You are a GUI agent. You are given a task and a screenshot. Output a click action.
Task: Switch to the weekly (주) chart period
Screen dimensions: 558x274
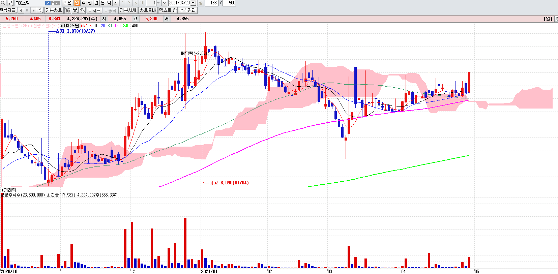[83, 3]
